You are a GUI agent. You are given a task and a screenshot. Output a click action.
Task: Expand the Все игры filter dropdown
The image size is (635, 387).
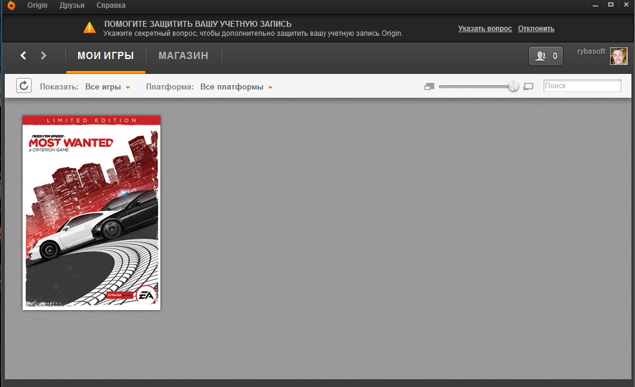pos(107,86)
